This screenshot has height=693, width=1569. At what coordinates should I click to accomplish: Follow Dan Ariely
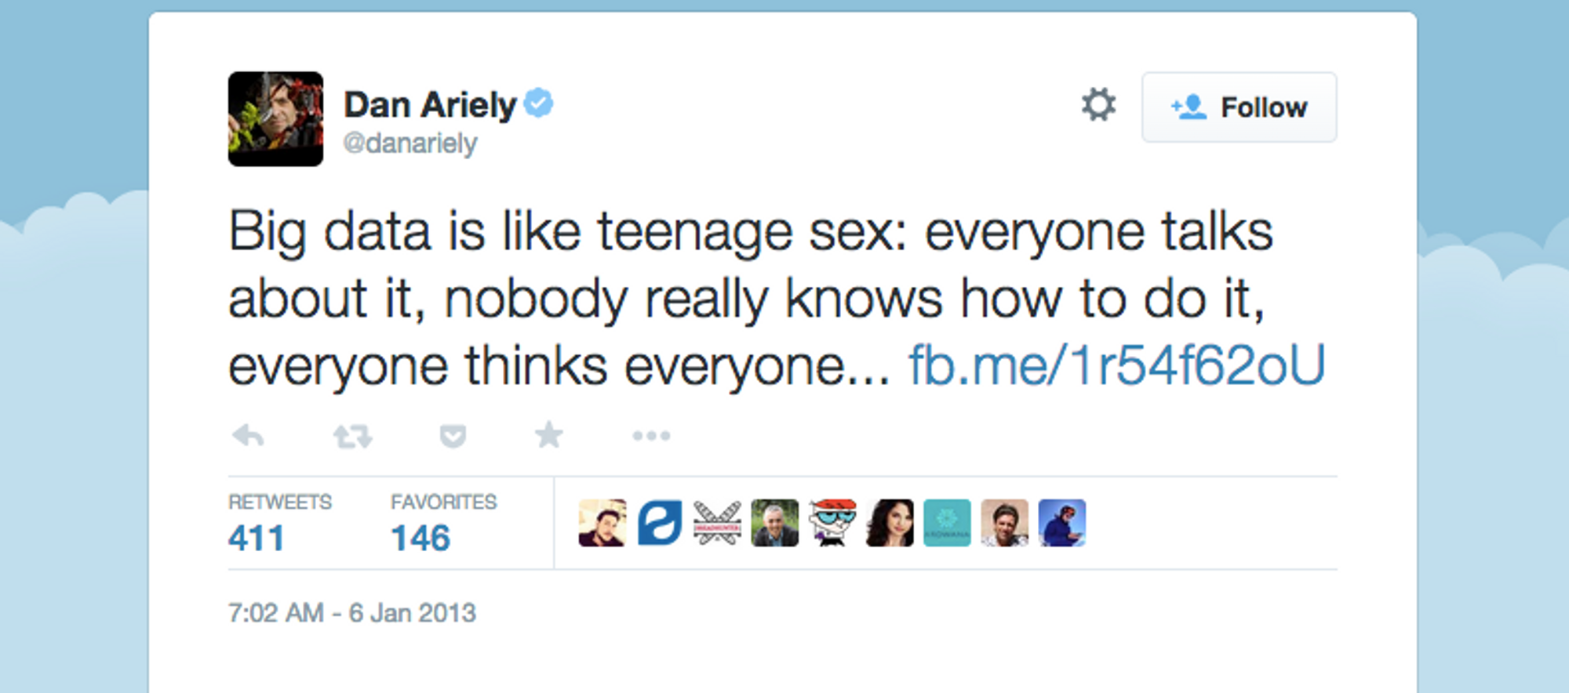pyautogui.click(x=1239, y=107)
